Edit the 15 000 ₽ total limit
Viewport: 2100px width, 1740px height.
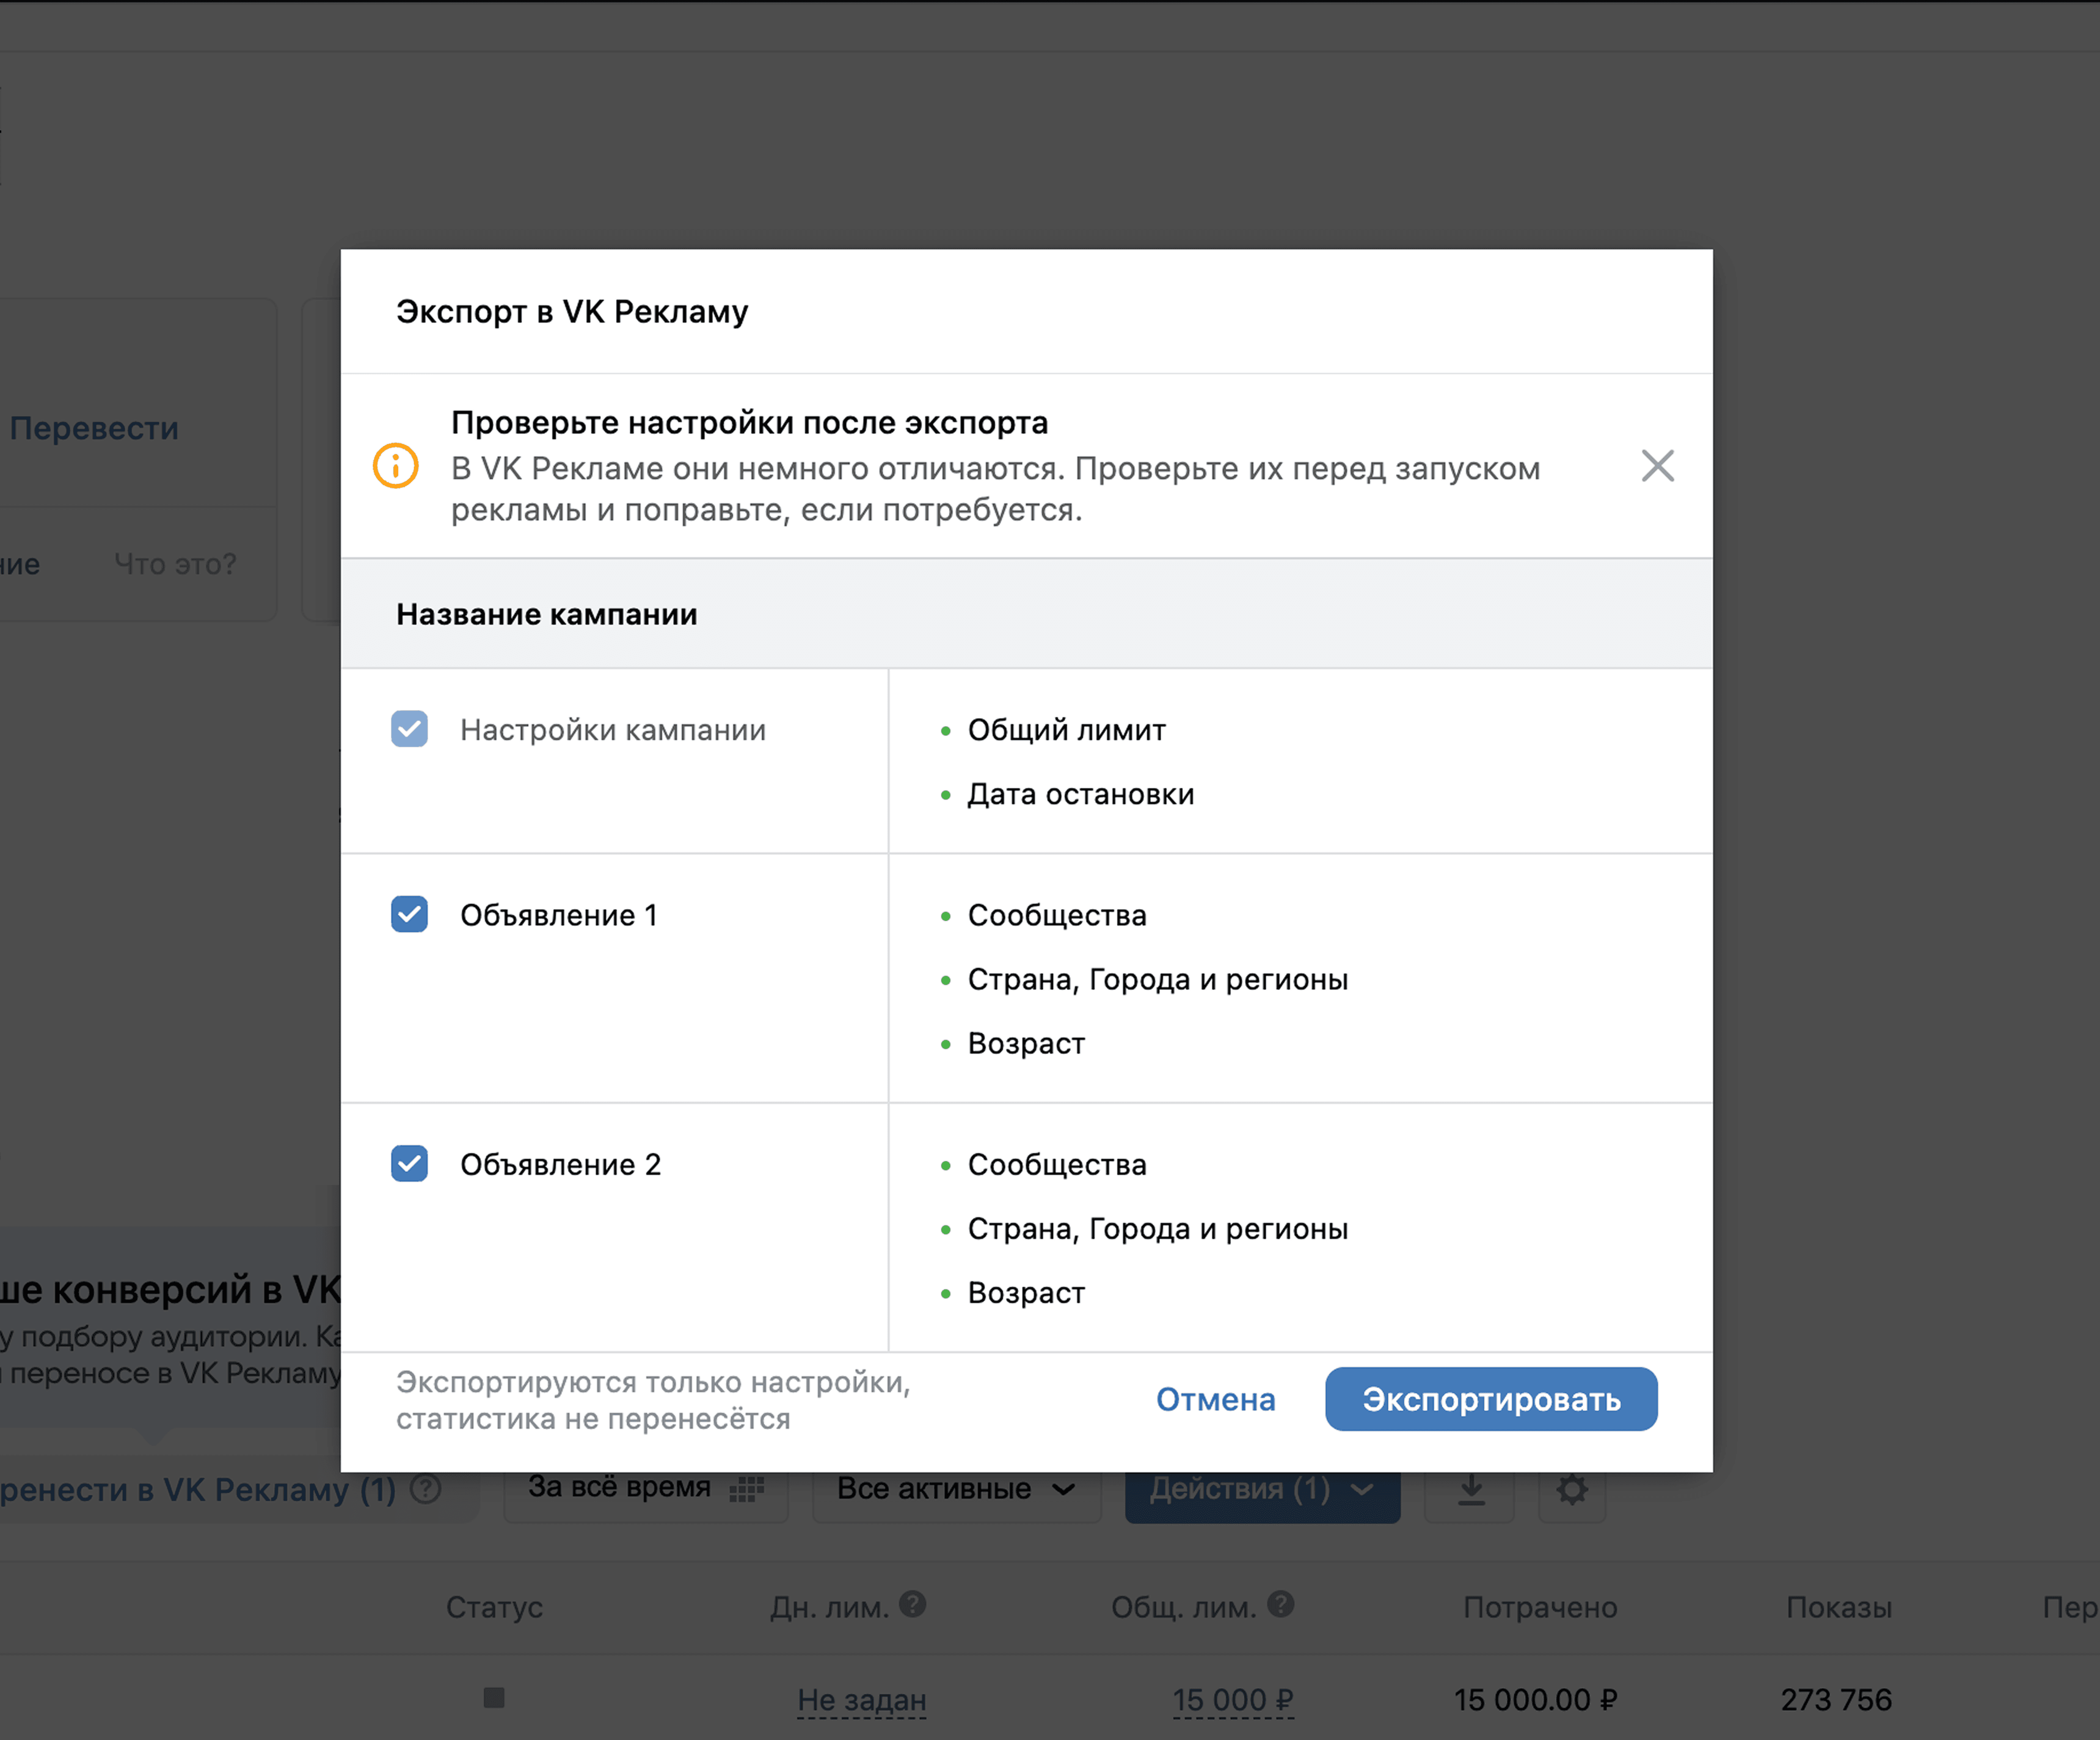[x=1232, y=1700]
